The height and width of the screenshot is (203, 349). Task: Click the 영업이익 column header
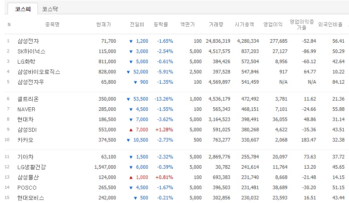point(273,24)
